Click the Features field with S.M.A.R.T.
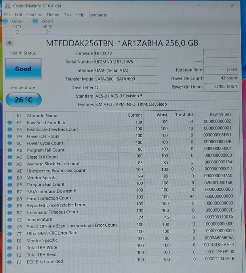This screenshot has width=246, height=273. tap(166, 104)
